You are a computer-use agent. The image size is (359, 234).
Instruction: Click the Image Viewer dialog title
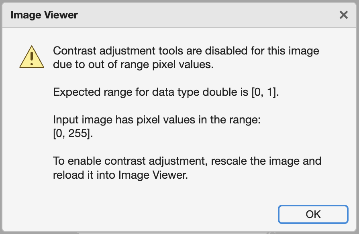(x=44, y=15)
